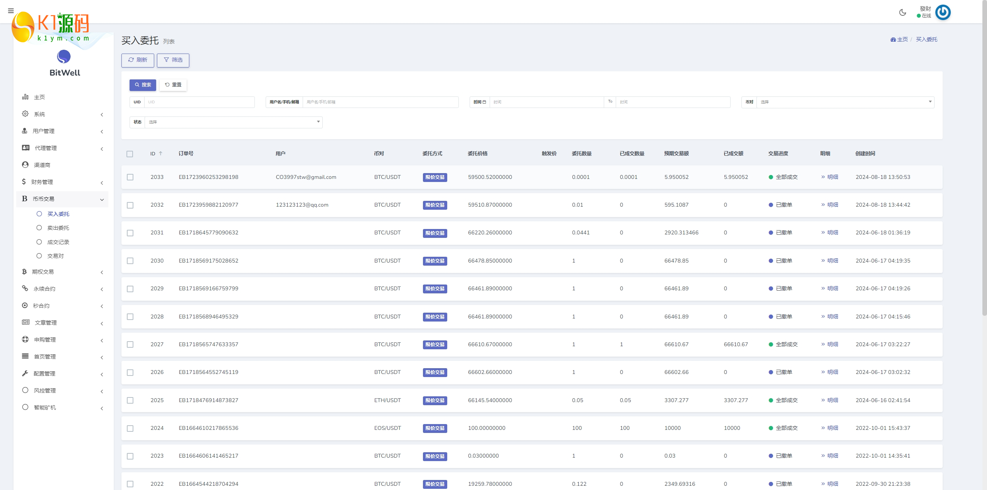The height and width of the screenshot is (490, 987).
Task: Click the blue 搜索 search button
Action: coord(143,85)
